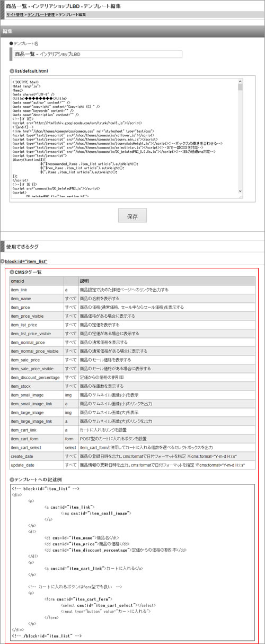Screen dimensions: 265x644
Task: Click the img type cell in item_small_image row
Action: (x=71, y=395)
